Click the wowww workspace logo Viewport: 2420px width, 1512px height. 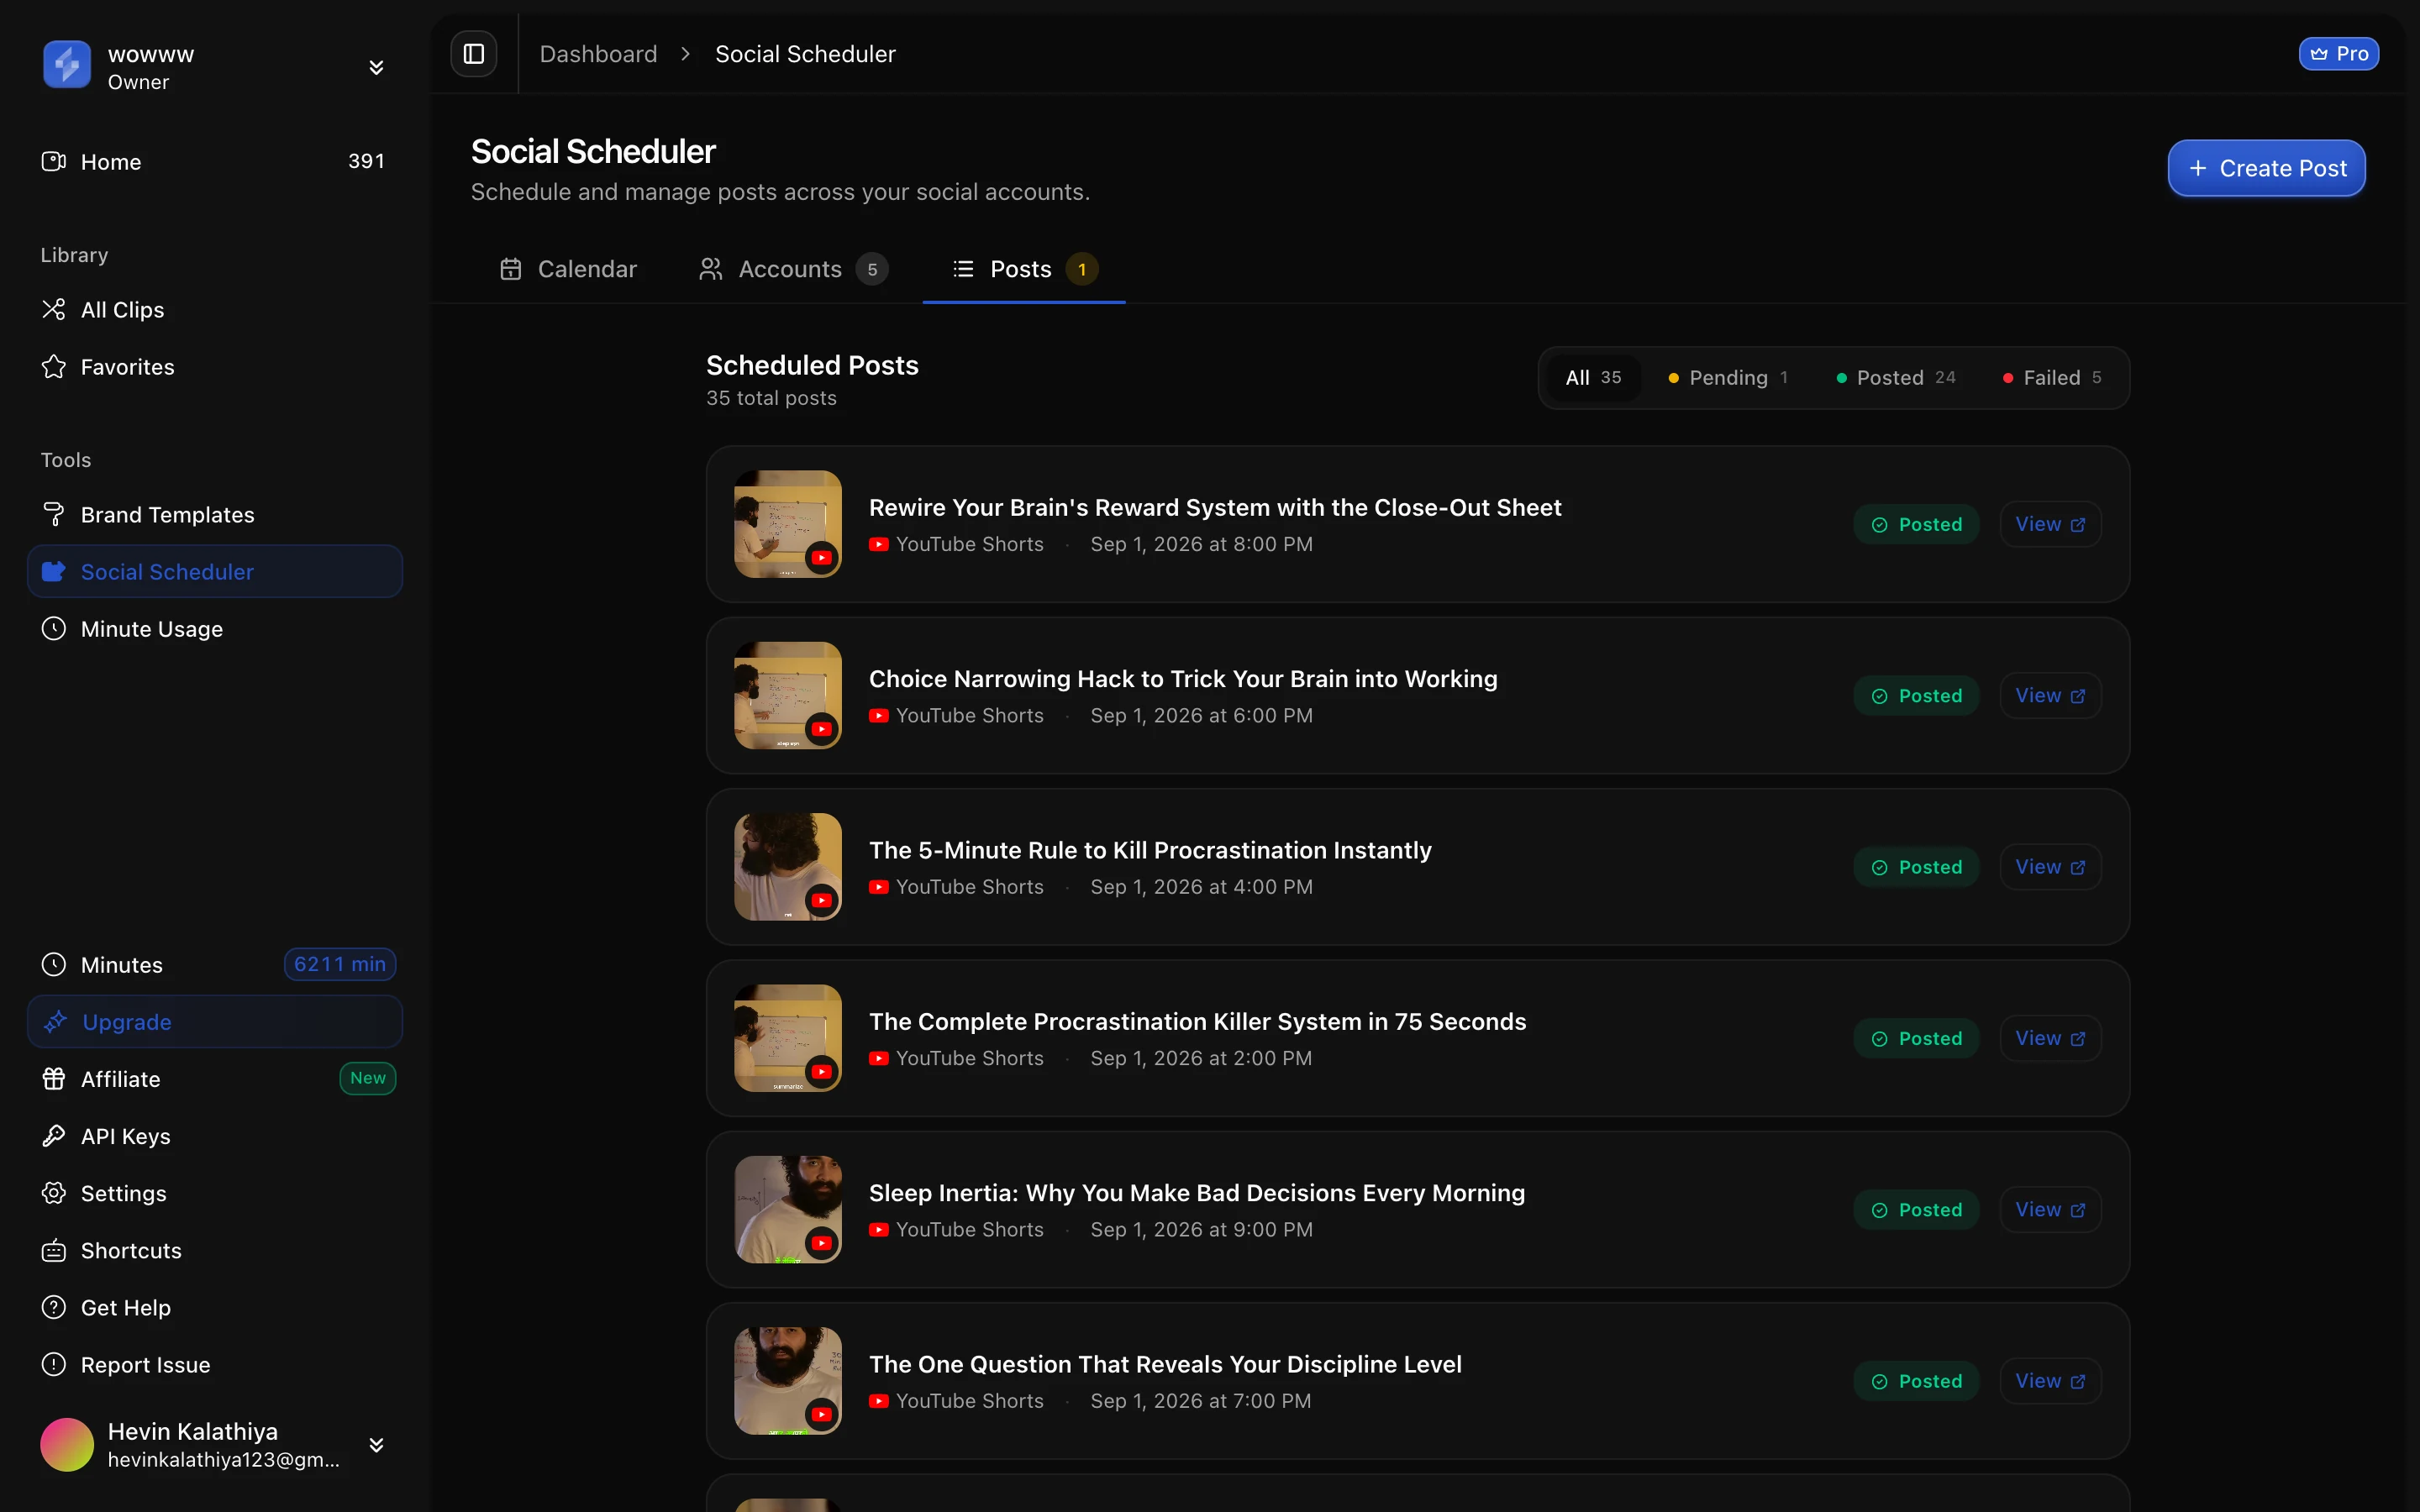pos(67,65)
